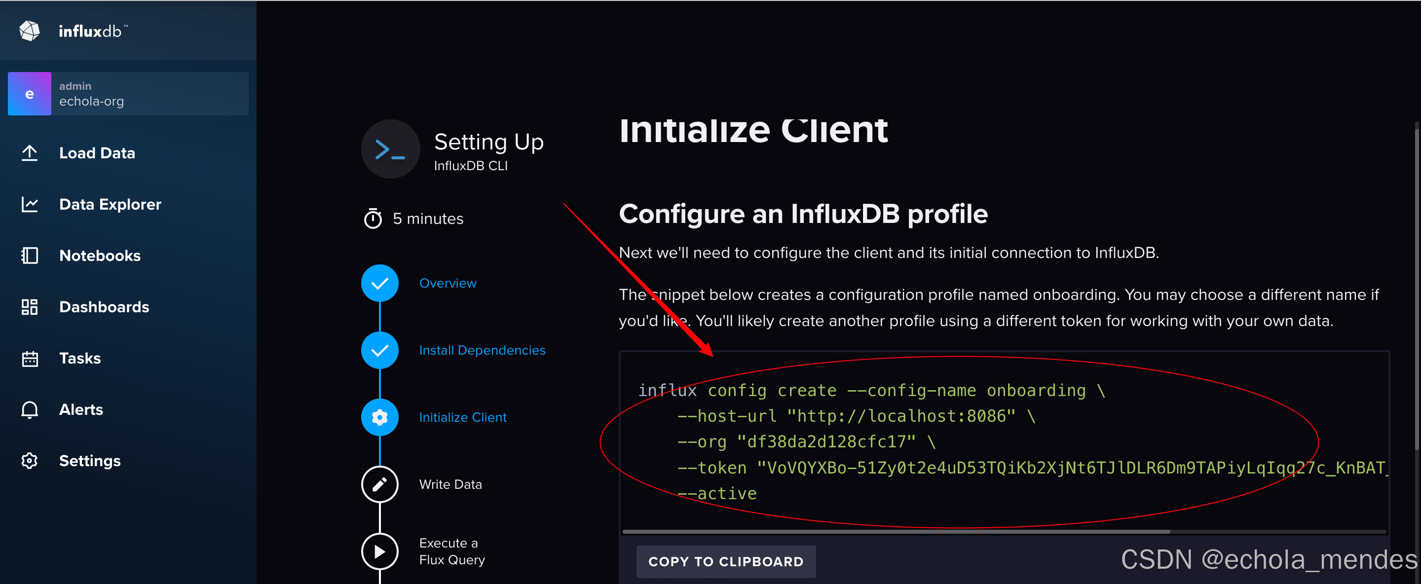Jump to Install Dependencies step link
Screen dimensions: 1421x584
pyautogui.click(x=482, y=351)
